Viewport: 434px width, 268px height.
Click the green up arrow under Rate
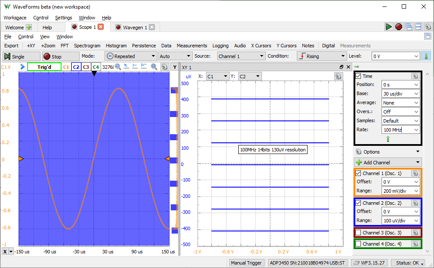pos(388,139)
